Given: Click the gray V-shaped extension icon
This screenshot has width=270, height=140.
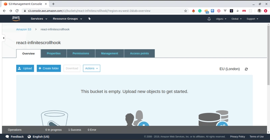Looking at the screenshot, I should point(225,11).
